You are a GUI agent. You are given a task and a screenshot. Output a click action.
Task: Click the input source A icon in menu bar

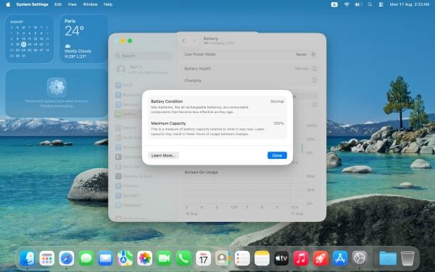pyautogui.click(x=334, y=4)
